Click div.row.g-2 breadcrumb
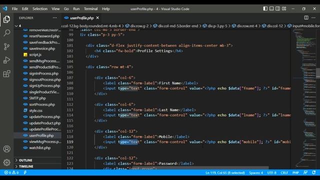 coord(139,26)
